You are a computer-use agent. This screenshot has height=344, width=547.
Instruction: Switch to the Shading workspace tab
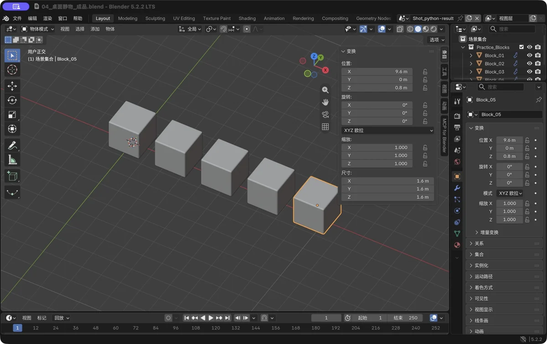[247, 19]
